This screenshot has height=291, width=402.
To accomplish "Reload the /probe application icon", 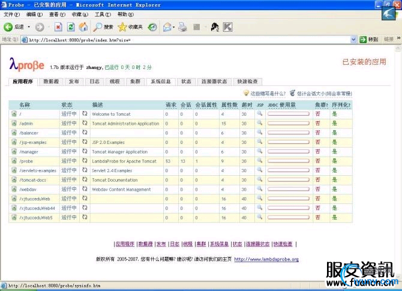I will 85,161.
